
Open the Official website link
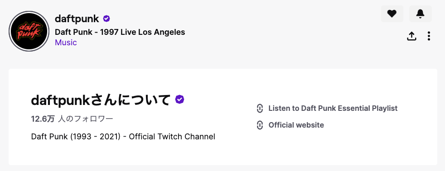(296, 125)
